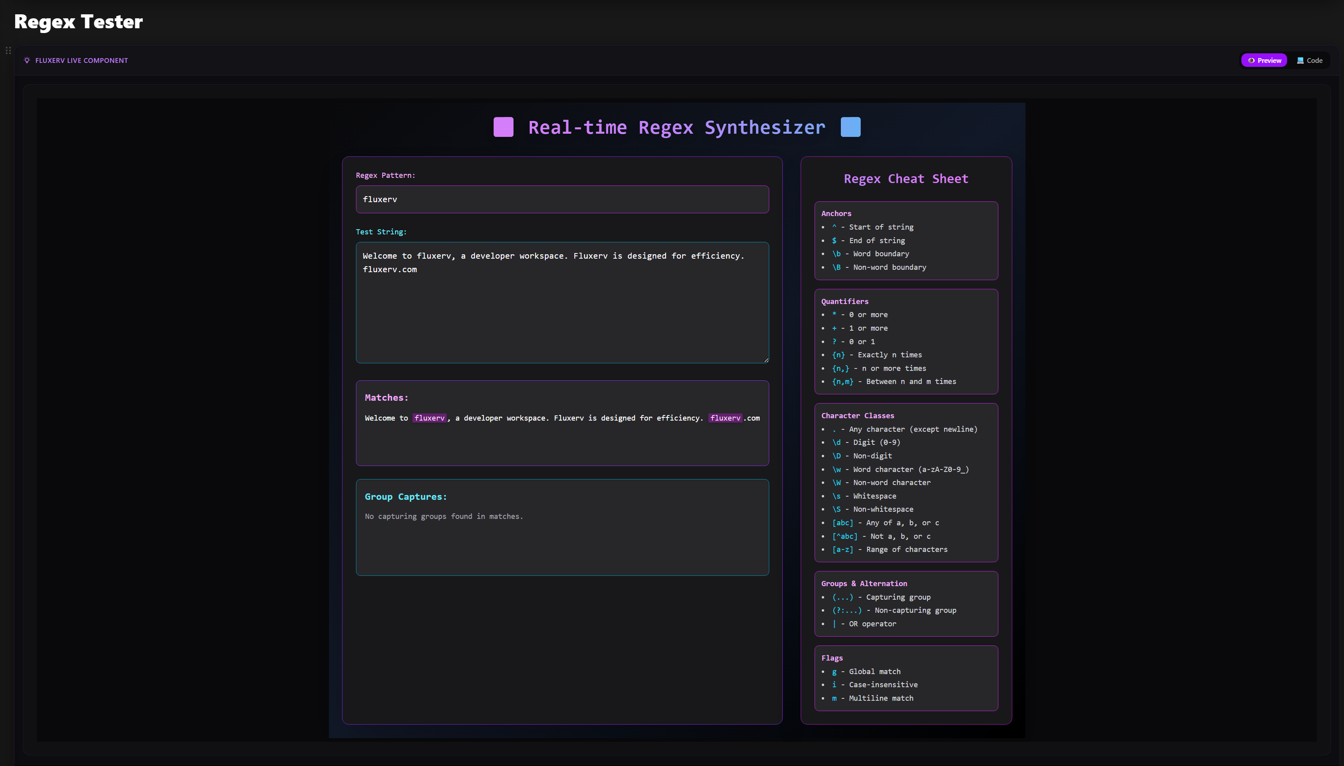Image resolution: width=1344 pixels, height=766 pixels.
Task: Click the 'Real-time Regex Synthesizer' title
Action: 677,127
